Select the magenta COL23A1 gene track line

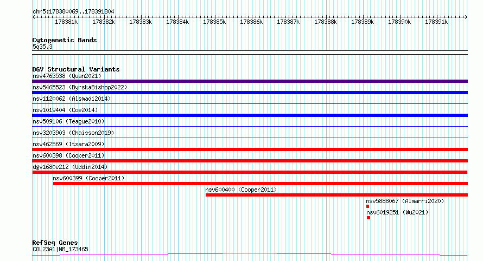(250, 255)
